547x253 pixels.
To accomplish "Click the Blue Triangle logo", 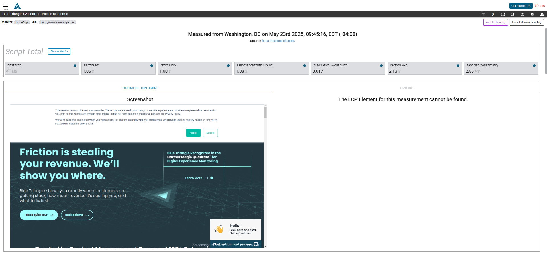I will pyautogui.click(x=17, y=6).
